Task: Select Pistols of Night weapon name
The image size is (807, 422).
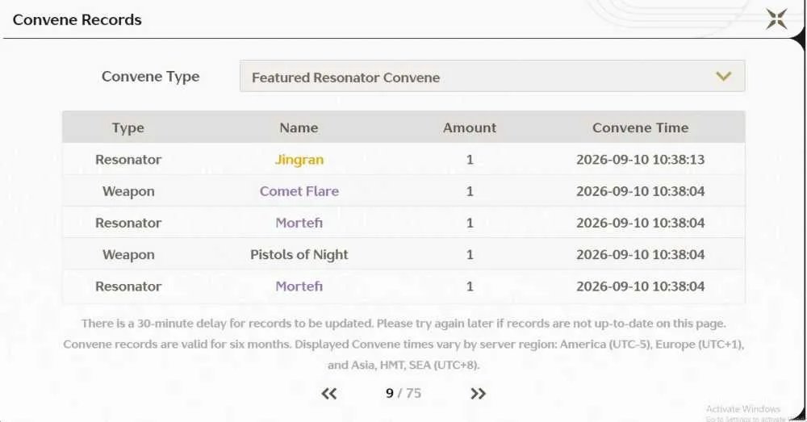Action: click(299, 255)
